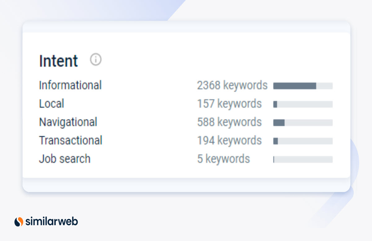
Task: Click the Similarweb logo icon
Action: pyautogui.click(x=19, y=222)
